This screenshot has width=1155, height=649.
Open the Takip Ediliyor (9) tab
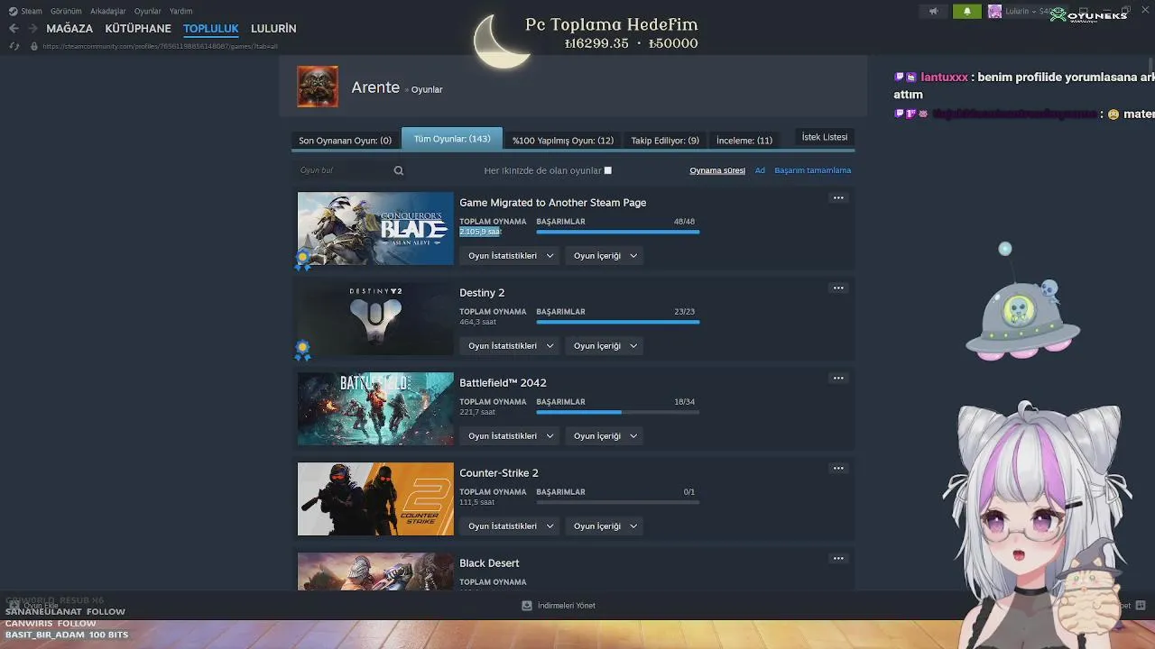point(665,141)
